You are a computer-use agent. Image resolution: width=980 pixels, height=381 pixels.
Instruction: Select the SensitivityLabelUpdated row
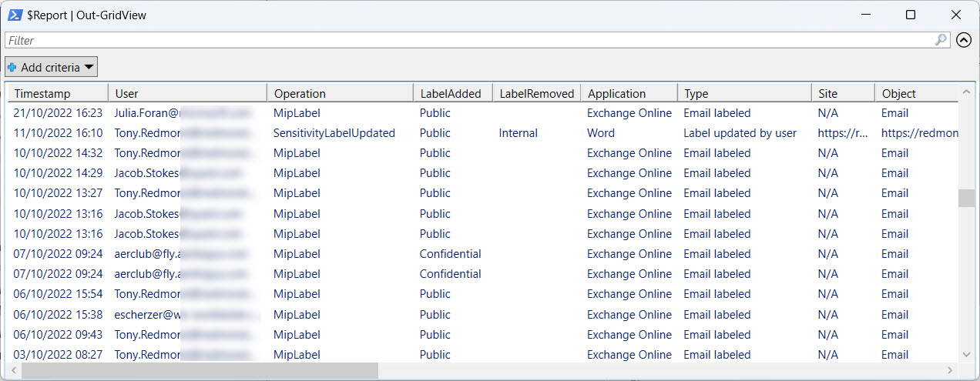coord(334,133)
